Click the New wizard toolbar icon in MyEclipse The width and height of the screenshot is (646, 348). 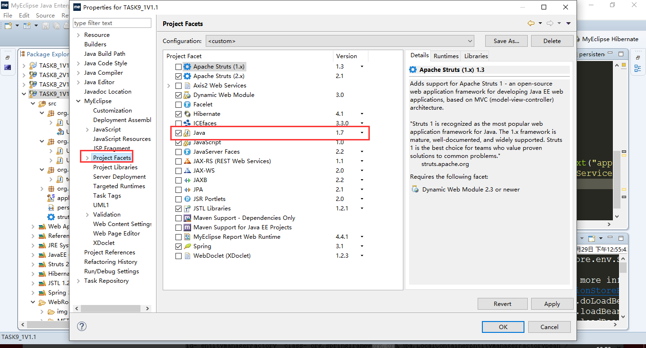click(8, 26)
